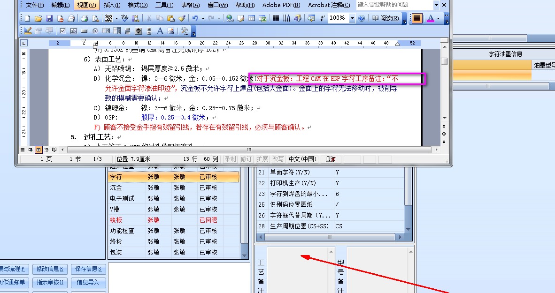This screenshot has height=293, width=555.
Task: Toggle the Show/Hide formatting marks icon
Action: coord(322,18)
